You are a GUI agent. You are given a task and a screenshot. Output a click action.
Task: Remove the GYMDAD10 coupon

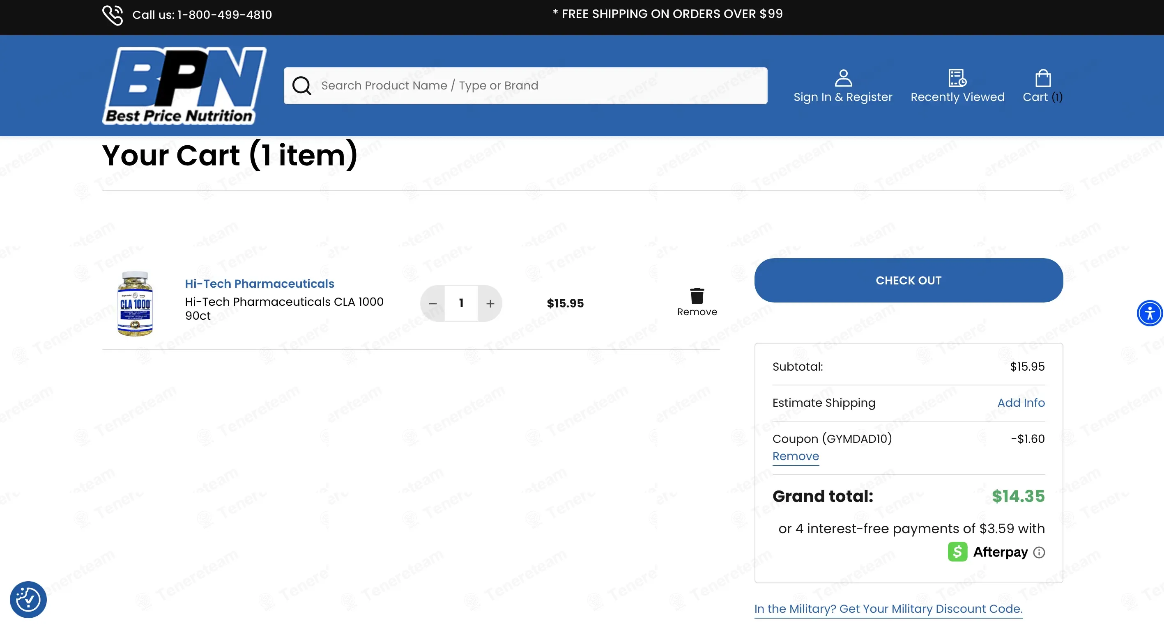pos(796,456)
